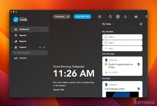This screenshot has height=106, width=157.
Task: Click the pin icon beside My Tasks
Action: click(x=141, y=24)
